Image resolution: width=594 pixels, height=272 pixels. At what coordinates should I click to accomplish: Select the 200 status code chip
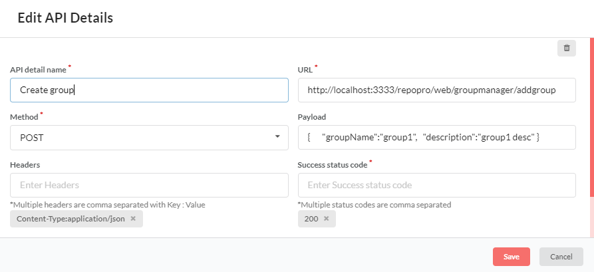pos(317,219)
